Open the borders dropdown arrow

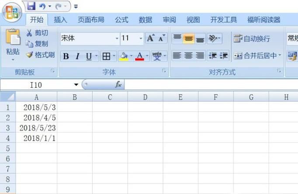click(x=114, y=55)
